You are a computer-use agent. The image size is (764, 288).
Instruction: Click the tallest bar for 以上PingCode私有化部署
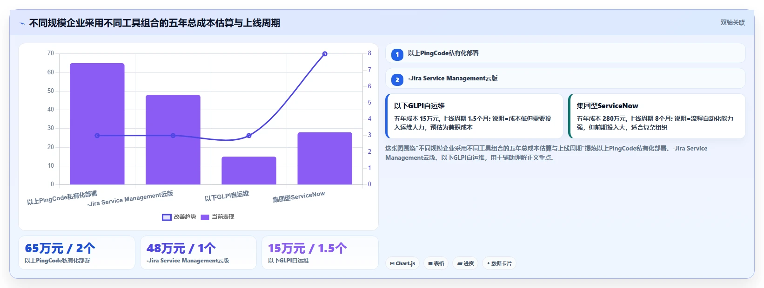click(97, 124)
